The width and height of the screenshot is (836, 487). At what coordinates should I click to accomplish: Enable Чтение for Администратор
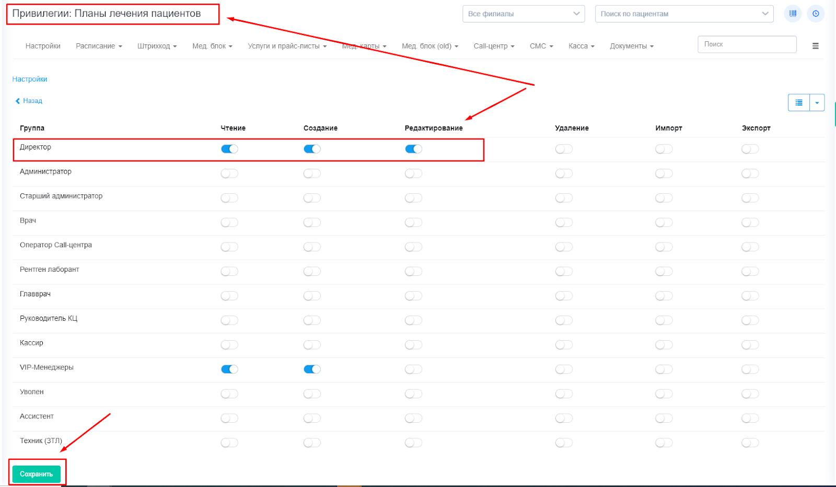pos(229,173)
